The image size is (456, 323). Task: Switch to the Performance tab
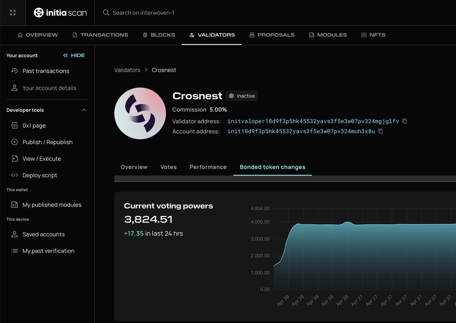208,167
